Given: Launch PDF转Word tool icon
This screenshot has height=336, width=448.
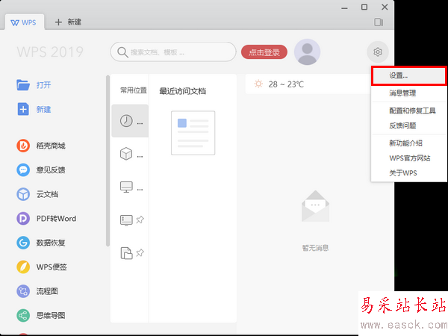Looking at the screenshot, I should point(23,219).
